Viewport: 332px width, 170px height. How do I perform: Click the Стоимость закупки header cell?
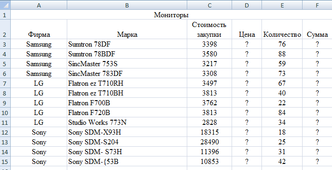[209, 29]
